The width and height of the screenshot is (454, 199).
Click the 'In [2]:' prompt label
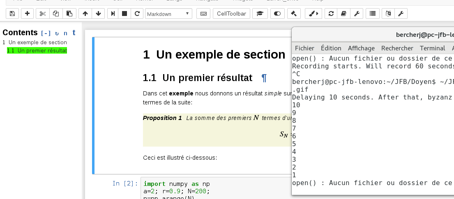125,183
